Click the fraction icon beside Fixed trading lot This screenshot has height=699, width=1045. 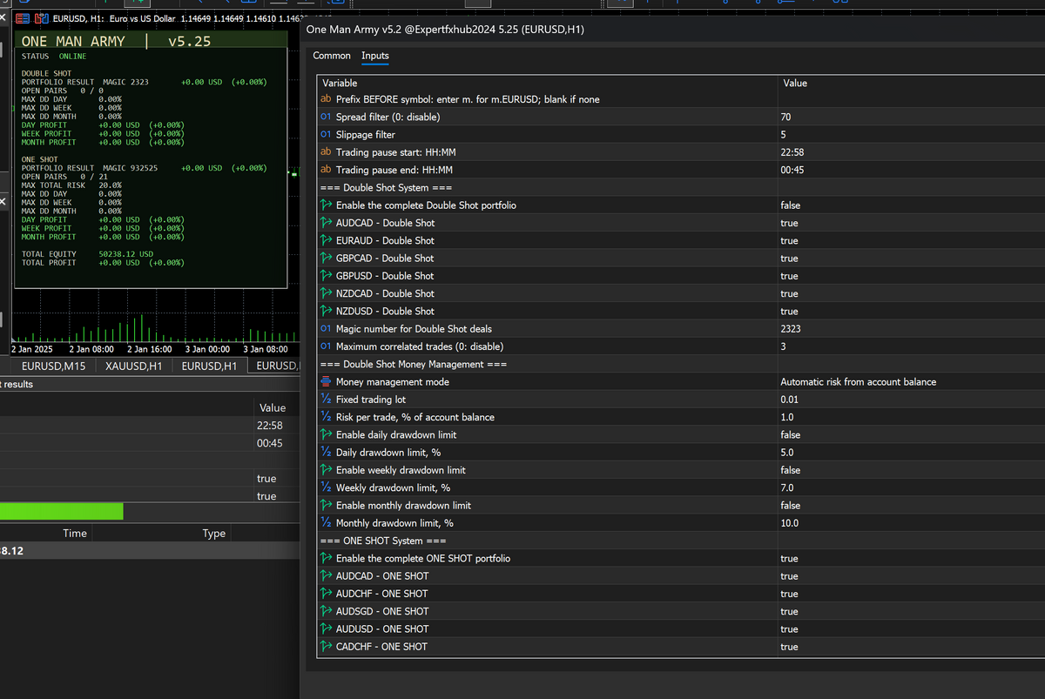[326, 400]
